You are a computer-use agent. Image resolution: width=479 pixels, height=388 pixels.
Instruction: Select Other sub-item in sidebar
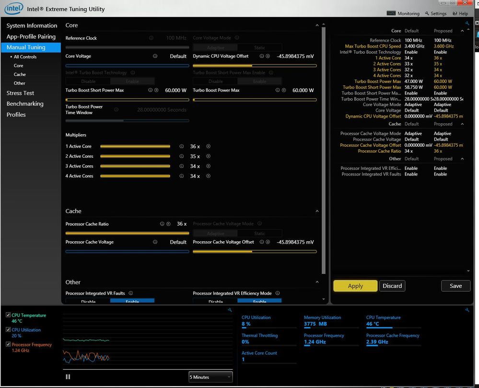[19, 83]
